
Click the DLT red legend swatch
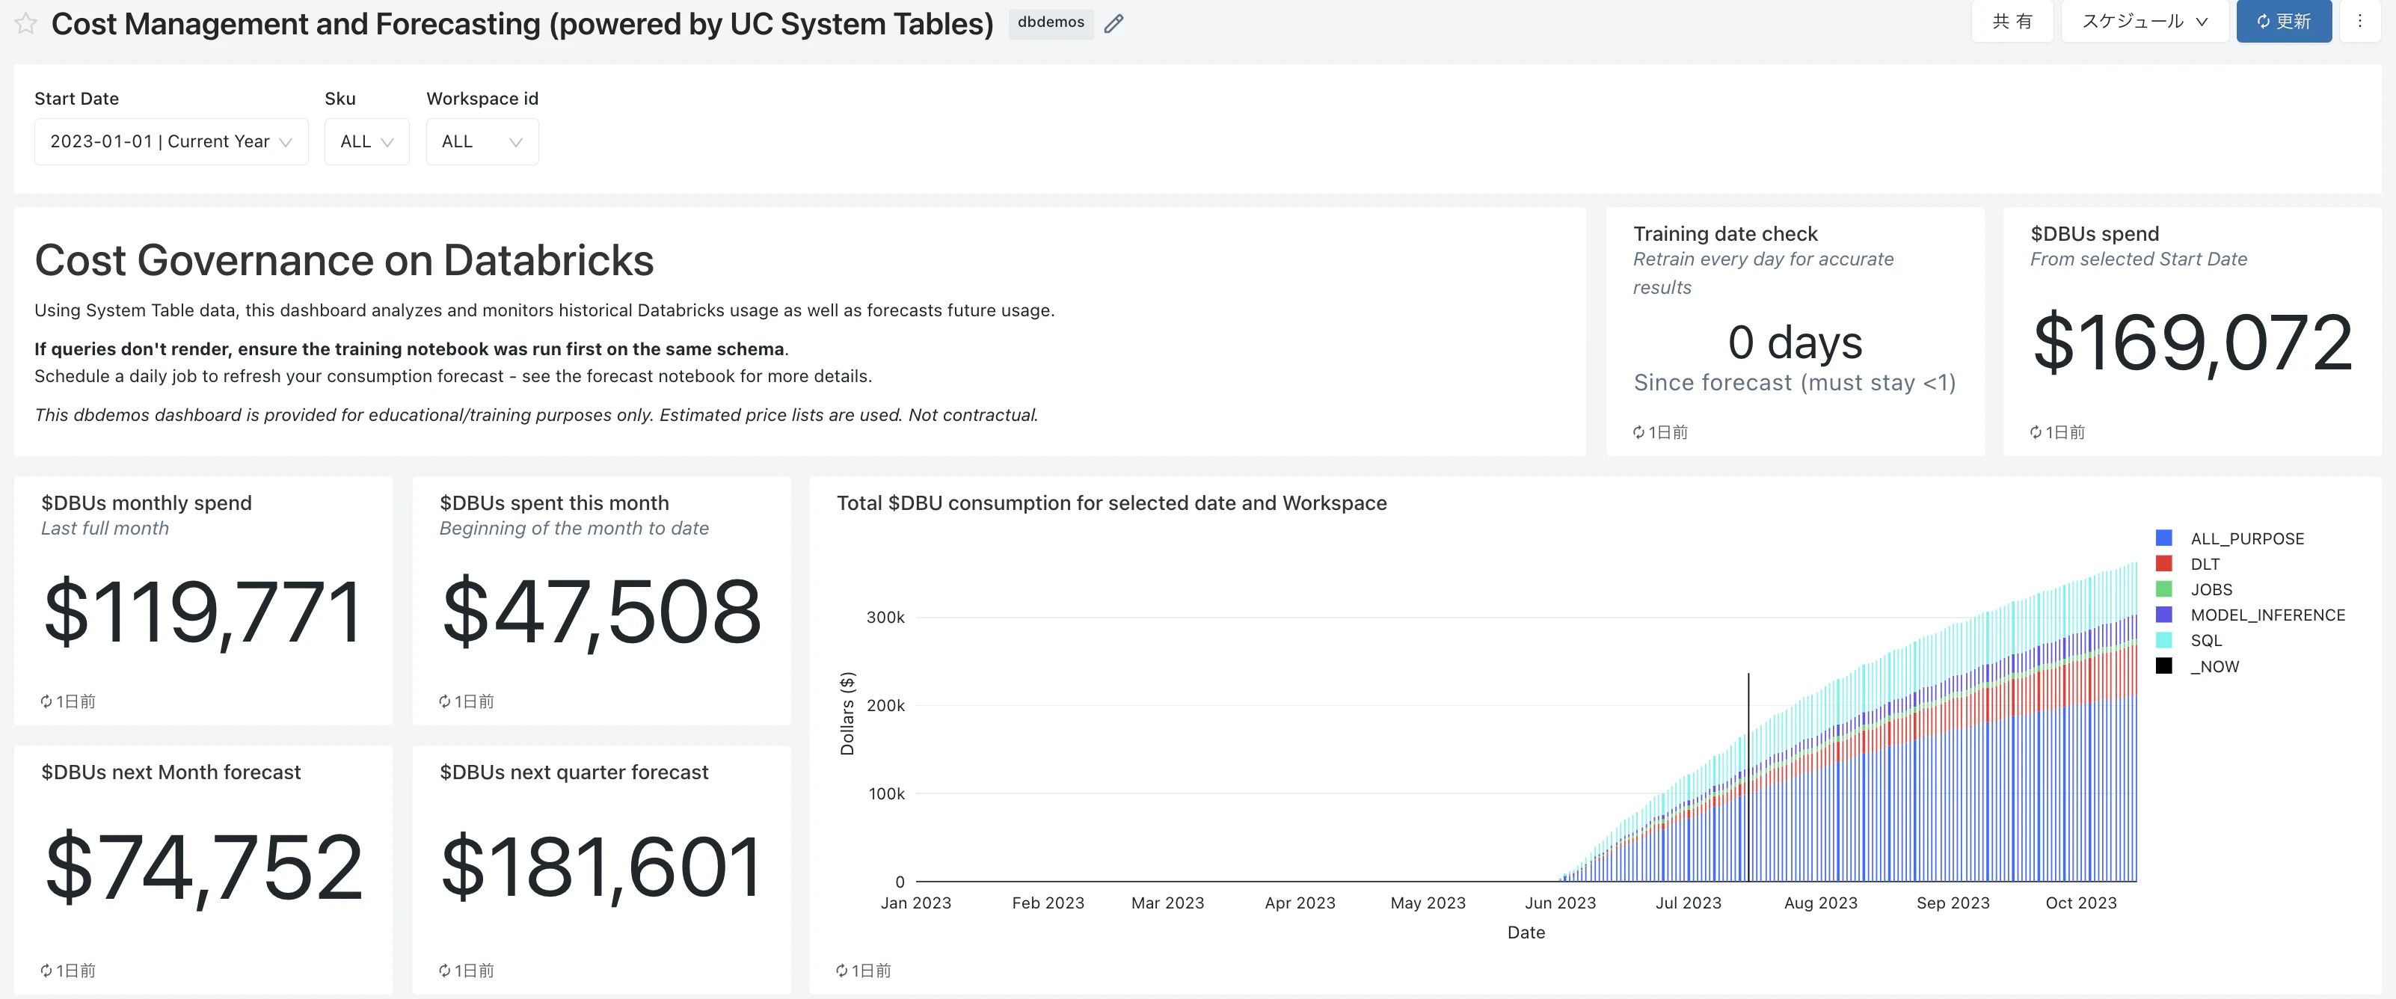point(2164,564)
